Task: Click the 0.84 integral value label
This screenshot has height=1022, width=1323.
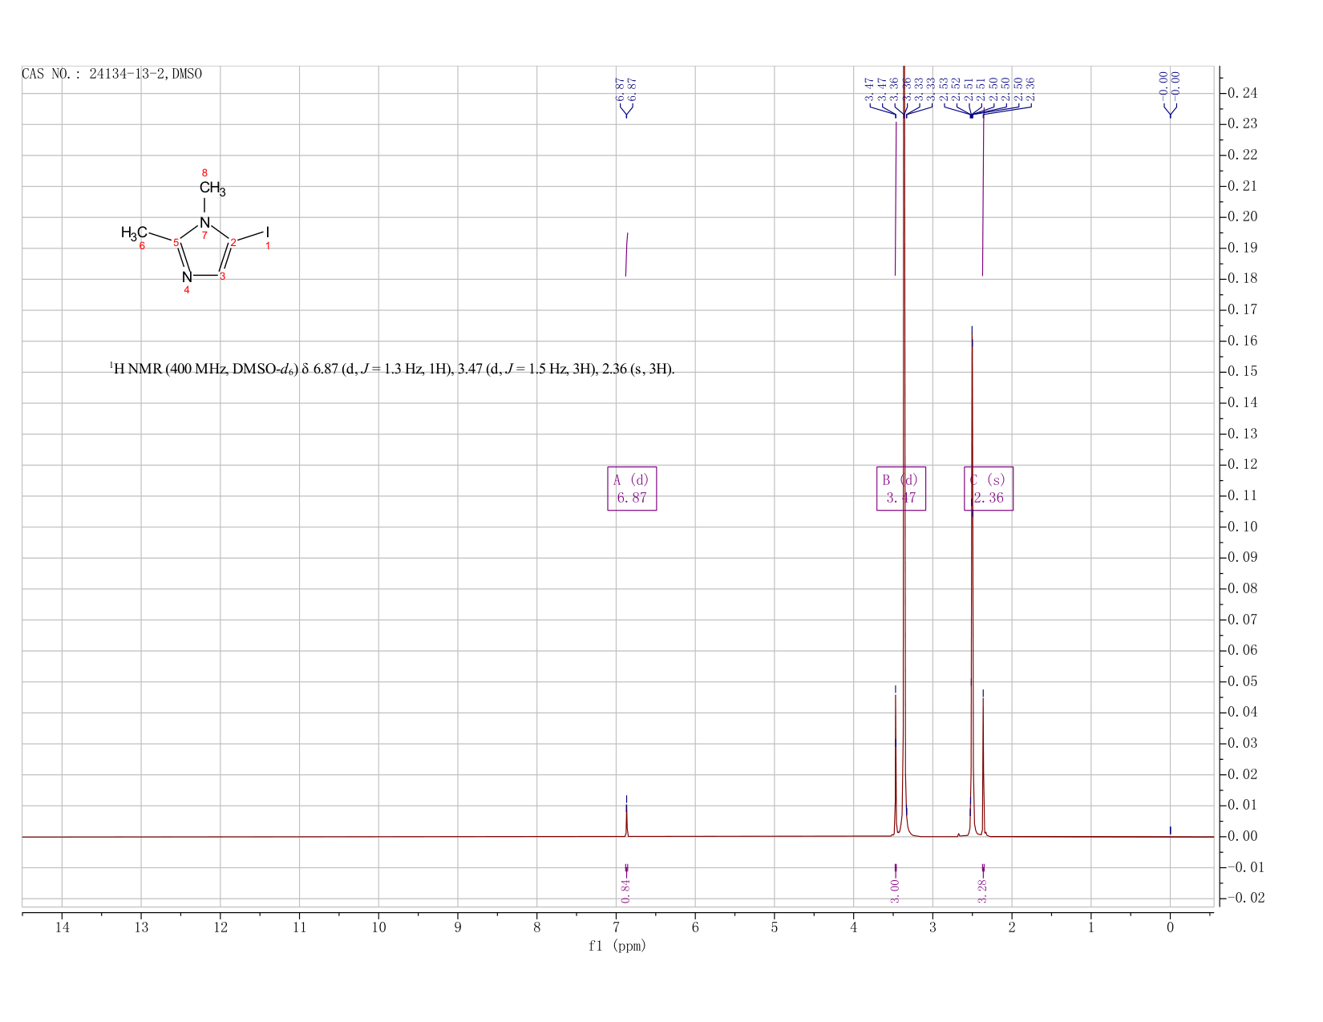Action: [626, 887]
